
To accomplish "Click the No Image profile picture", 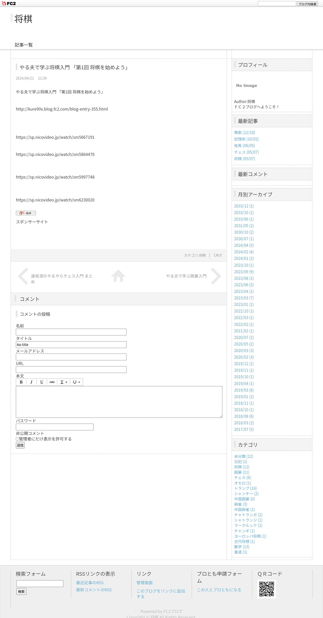I will click(247, 86).
